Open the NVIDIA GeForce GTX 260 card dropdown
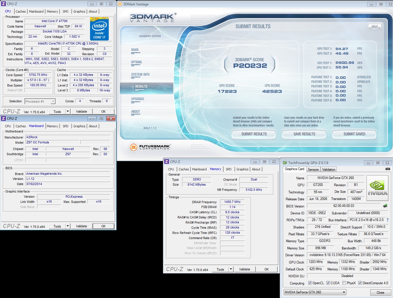393x298 pixels. pos(315,292)
